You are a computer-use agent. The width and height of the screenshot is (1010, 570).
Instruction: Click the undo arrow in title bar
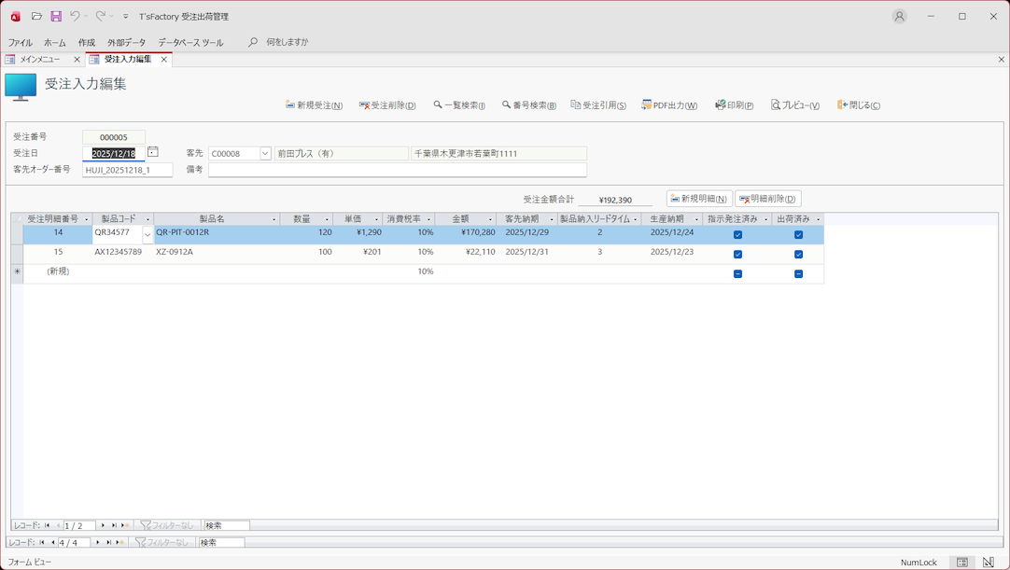(75, 16)
